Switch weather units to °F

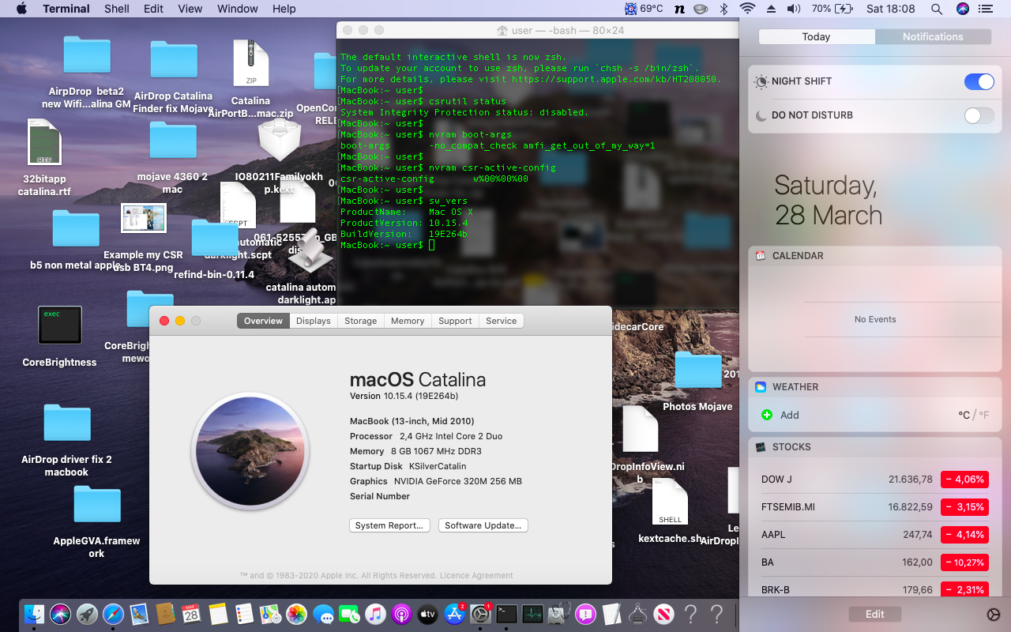click(984, 415)
